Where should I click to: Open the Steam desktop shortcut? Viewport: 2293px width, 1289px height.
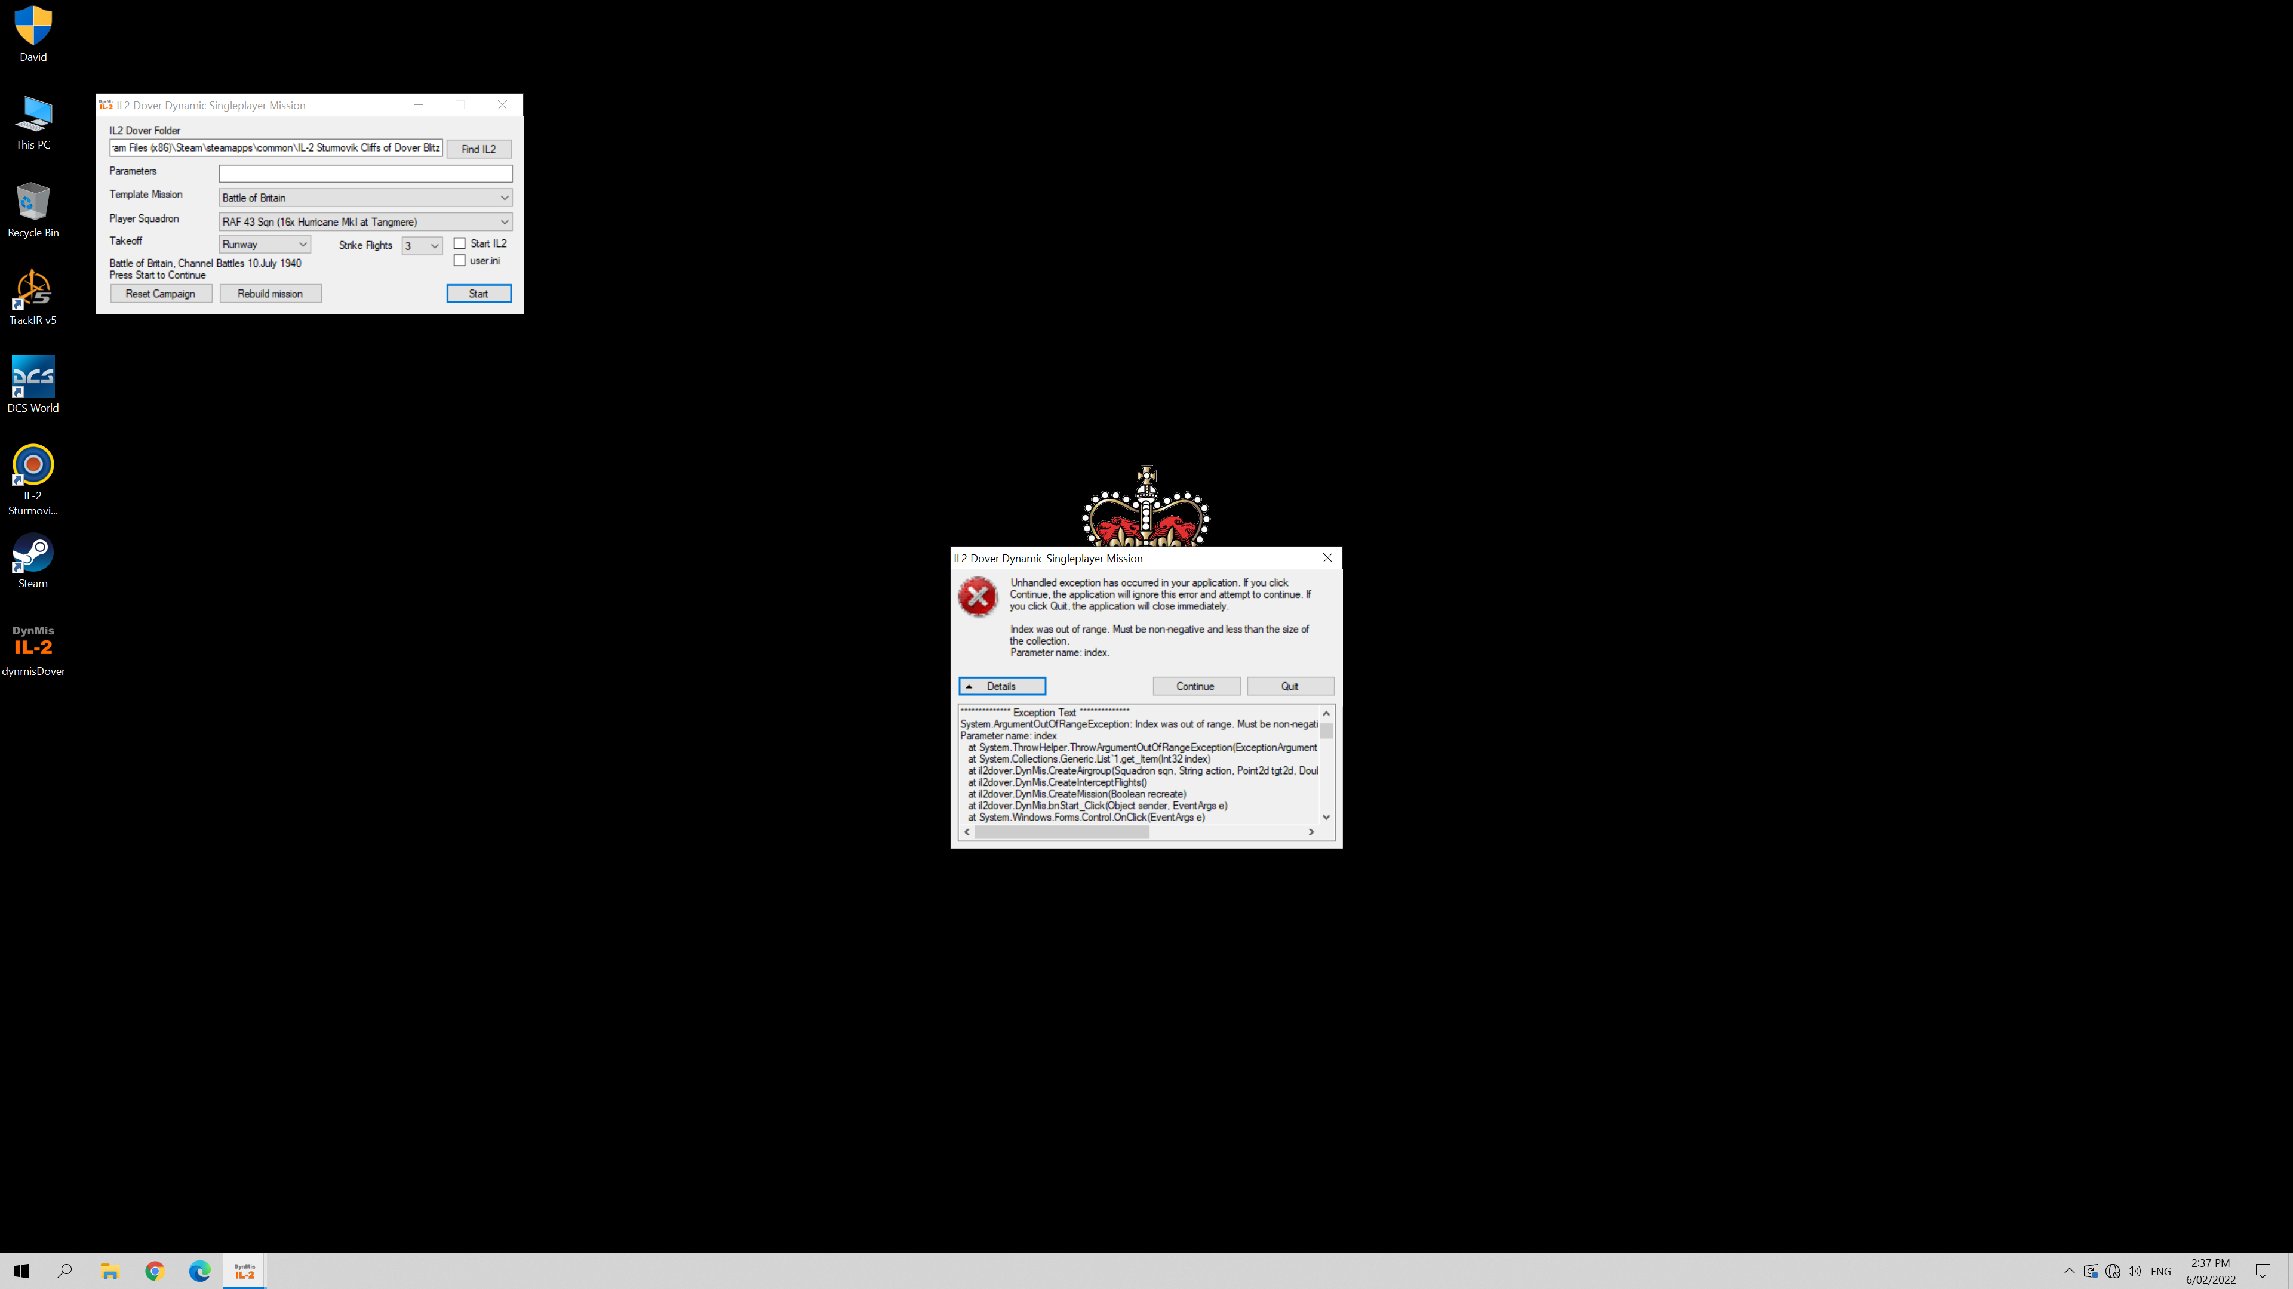tap(33, 560)
